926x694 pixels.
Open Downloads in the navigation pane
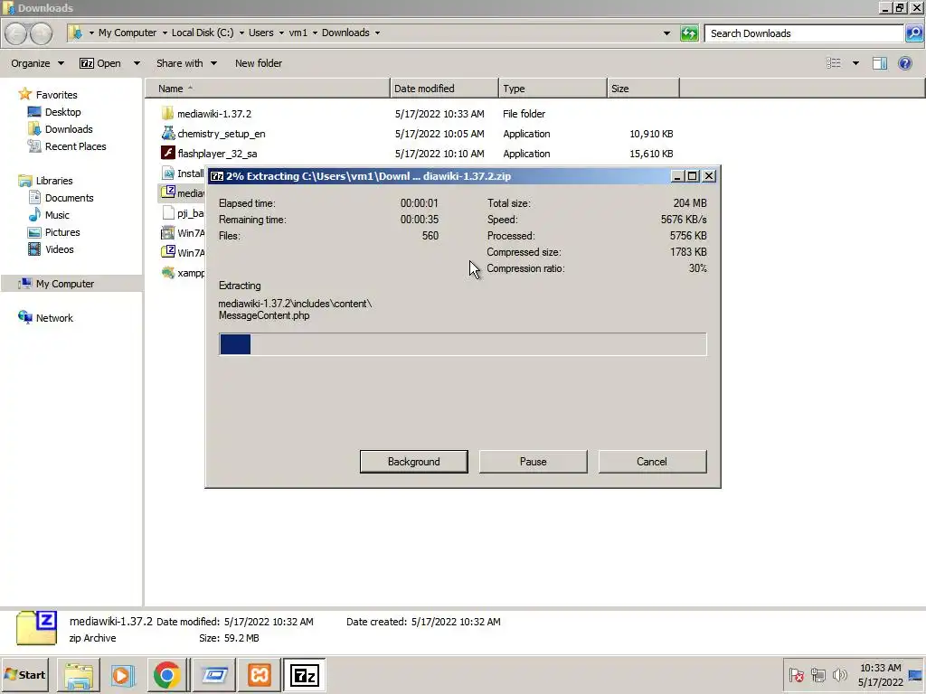pyautogui.click(x=69, y=128)
